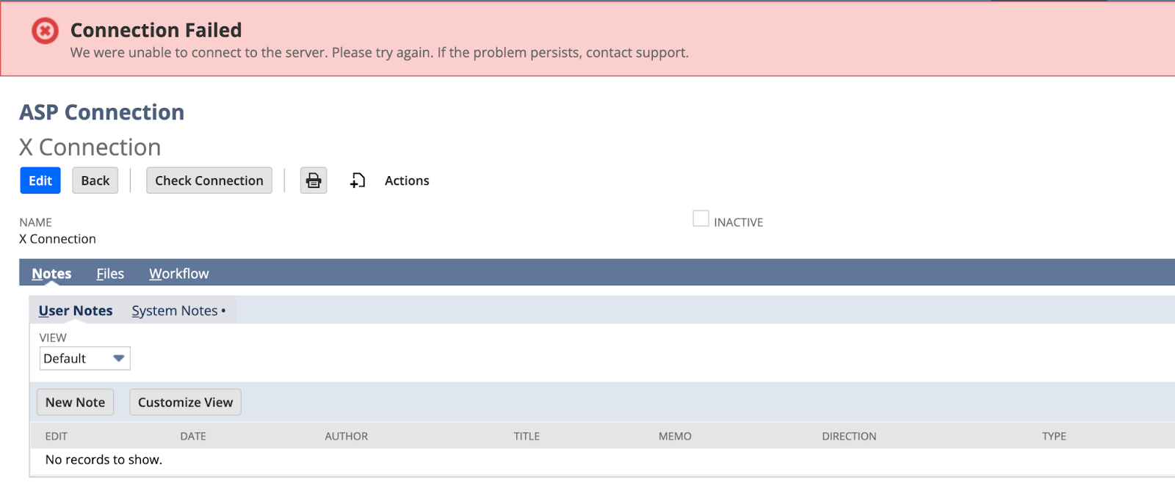The height and width of the screenshot is (496, 1175).
Task: Create a New Note
Action: click(x=75, y=402)
